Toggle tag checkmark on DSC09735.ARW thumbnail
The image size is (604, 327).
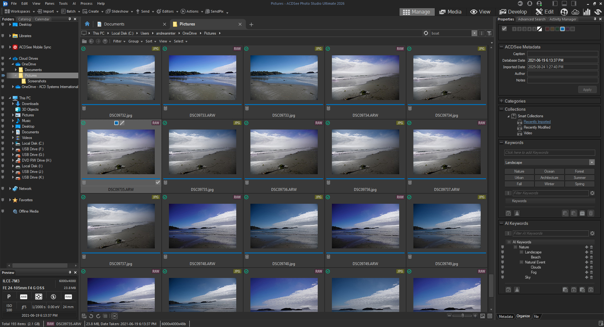pos(158,182)
